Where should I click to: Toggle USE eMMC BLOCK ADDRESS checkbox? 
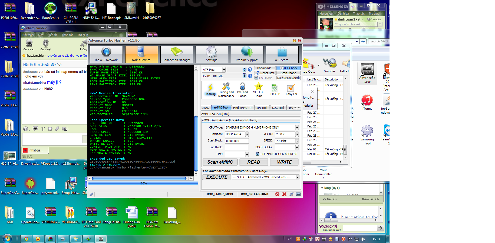(258, 154)
